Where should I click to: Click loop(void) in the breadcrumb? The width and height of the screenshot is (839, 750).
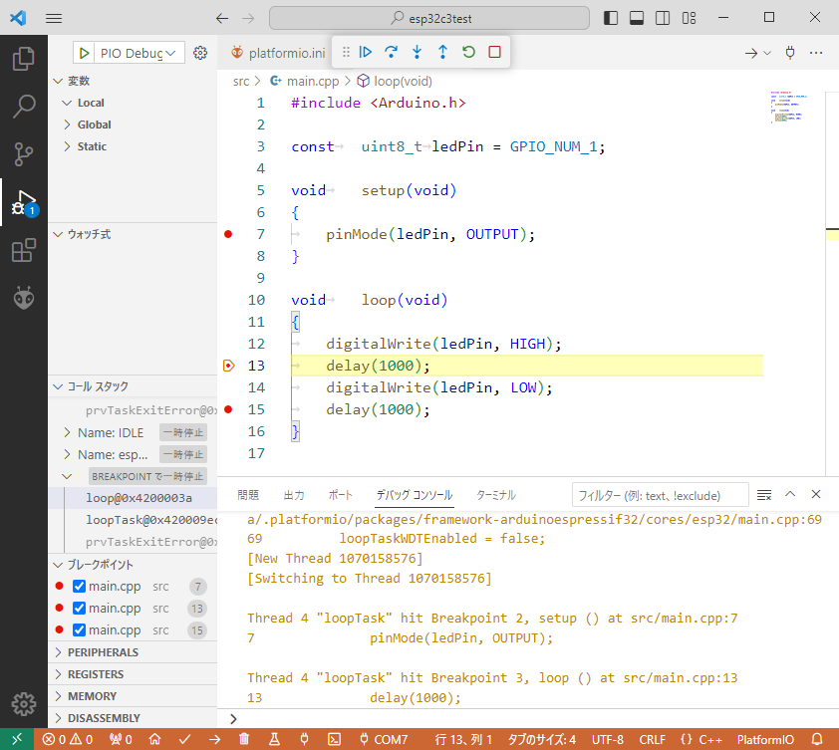(x=403, y=82)
